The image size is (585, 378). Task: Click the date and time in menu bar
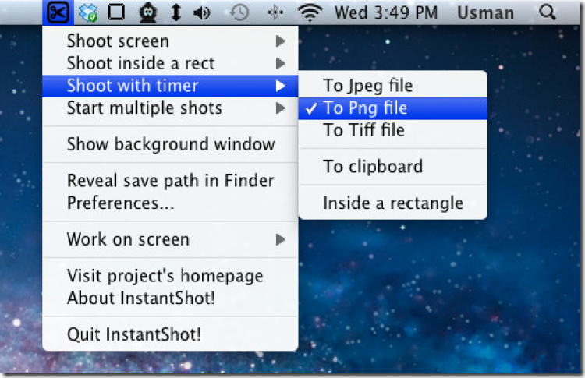(x=385, y=12)
